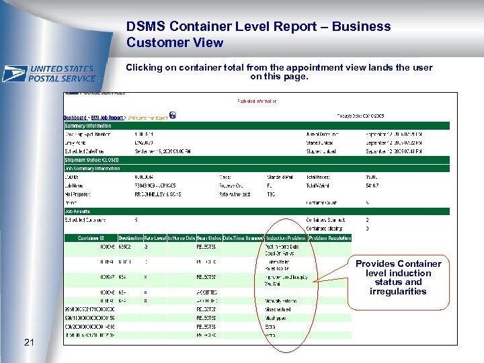Click the Restricted Information red text
This screenshot has height=363, width=484.
point(257,101)
